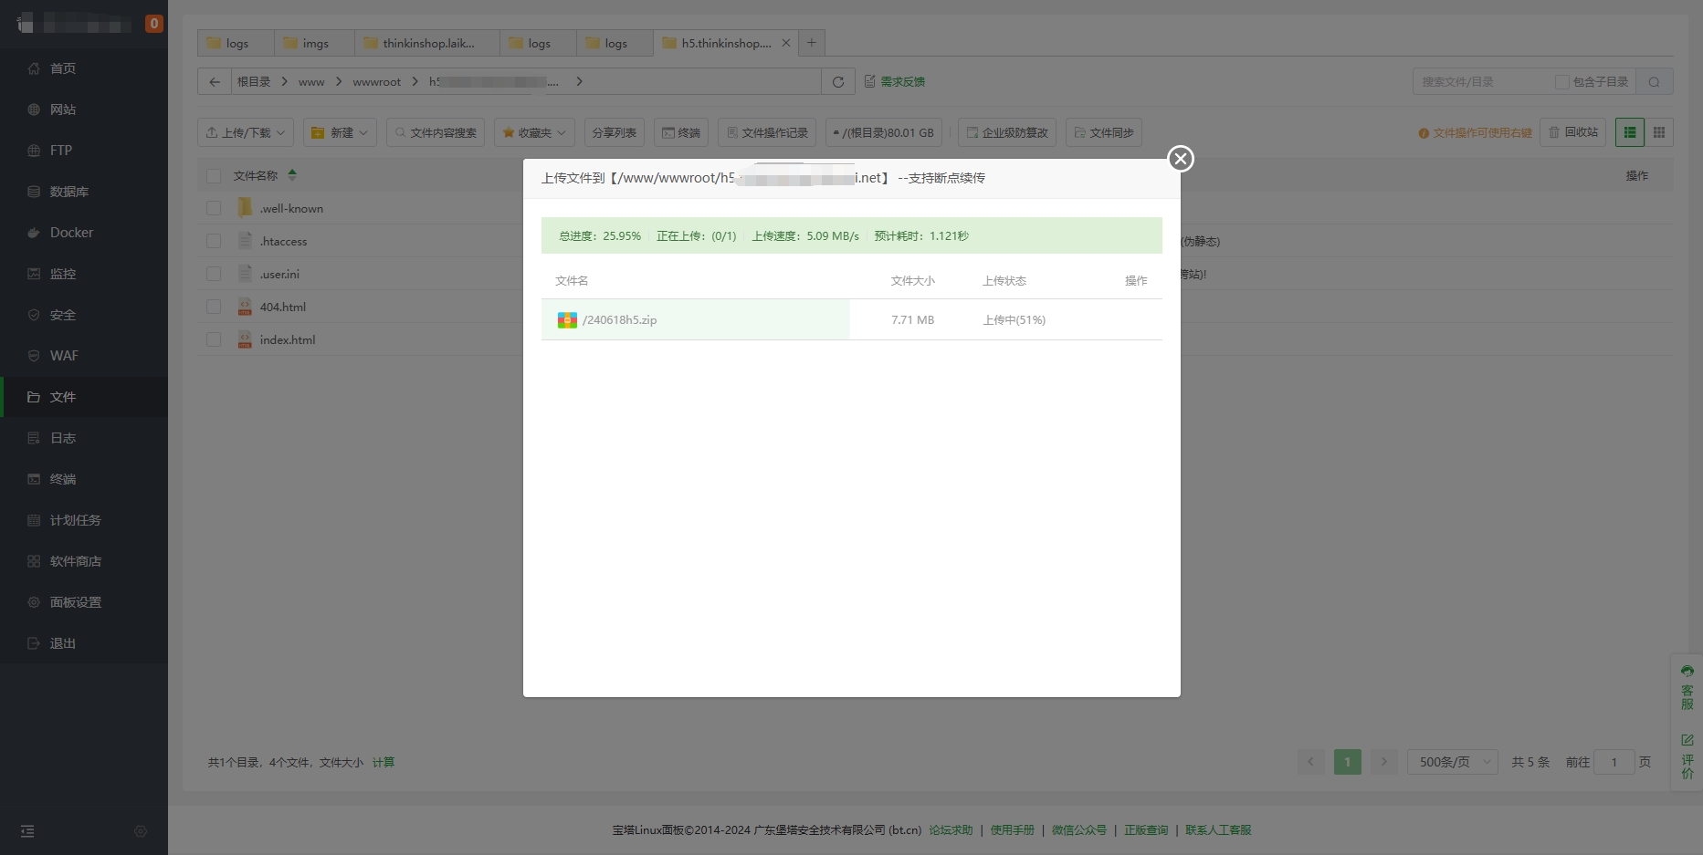1703x855 pixels.
Task: Click the page number input field
Action: coord(1614,762)
